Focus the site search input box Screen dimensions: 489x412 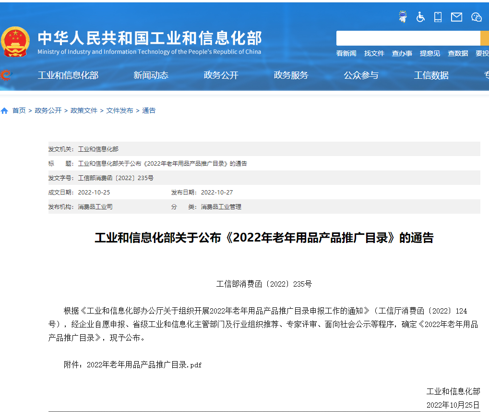pos(408,38)
